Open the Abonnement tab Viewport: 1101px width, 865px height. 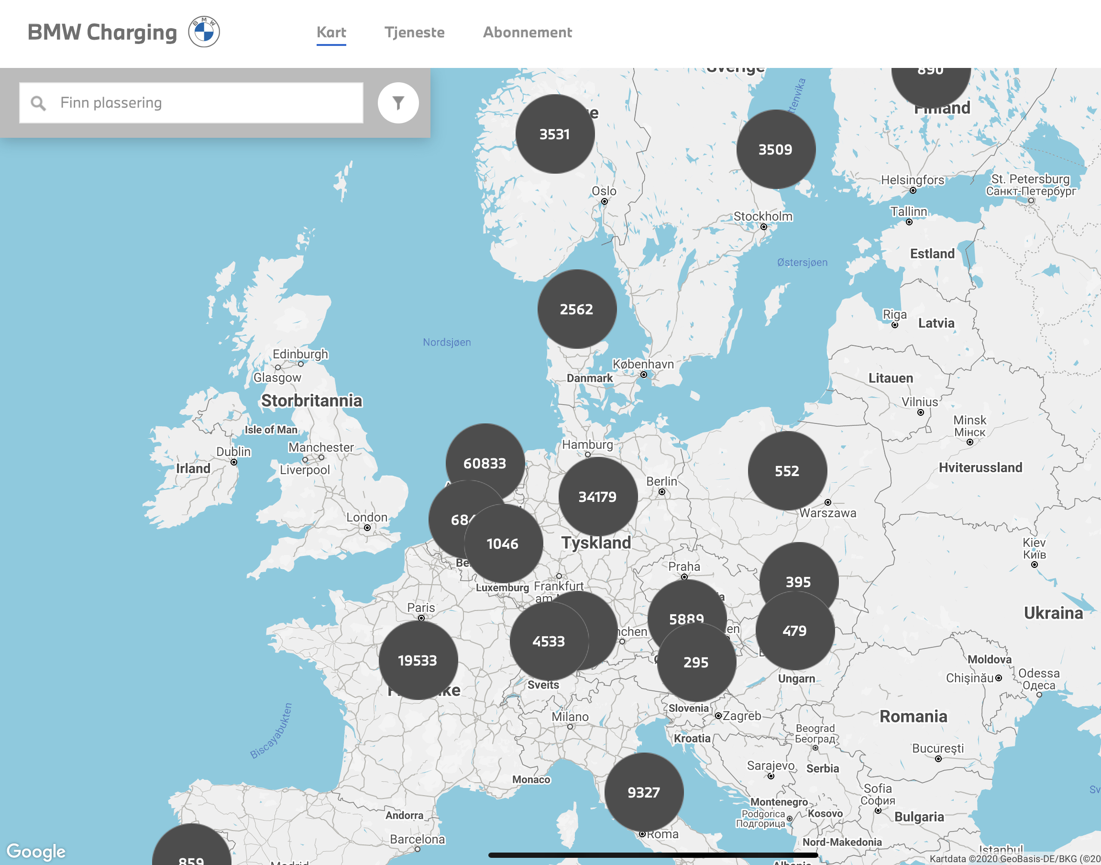(528, 33)
